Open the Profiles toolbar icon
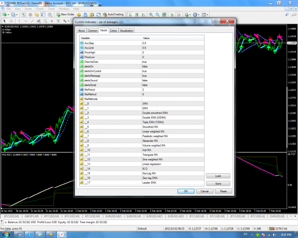This screenshot has width=298, height=238. pyautogui.click(x=13, y=15)
